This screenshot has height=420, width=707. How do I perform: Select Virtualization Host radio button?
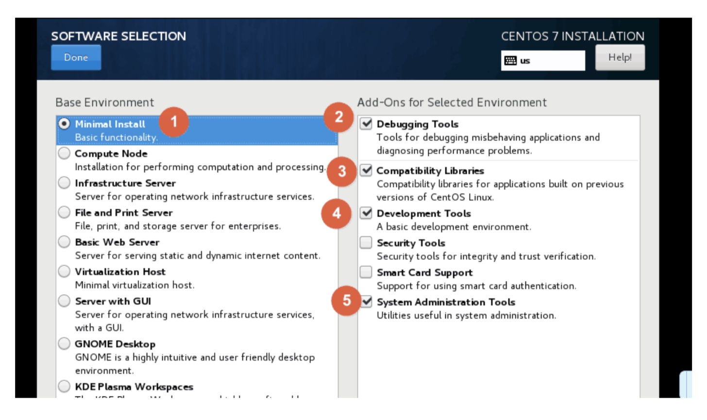coord(64,272)
